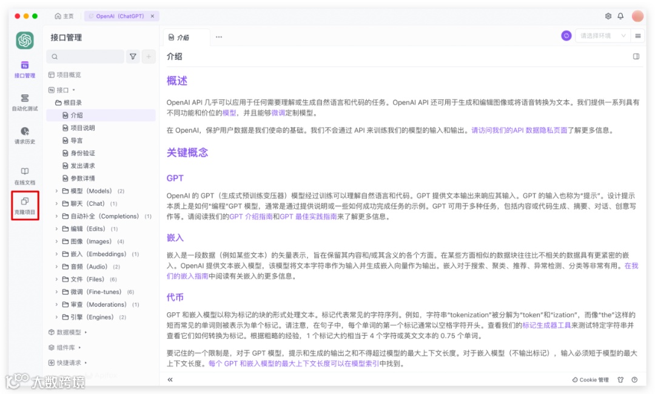Click the 关键概念 heading
The image size is (655, 394).
click(187, 153)
